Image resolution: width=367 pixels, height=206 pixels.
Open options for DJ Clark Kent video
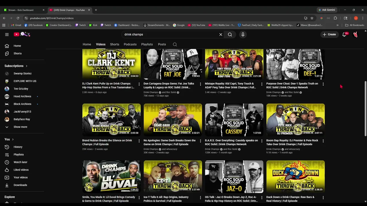139,84
